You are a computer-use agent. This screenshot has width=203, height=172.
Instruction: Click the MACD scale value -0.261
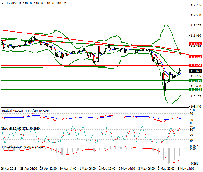tap(194, 164)
